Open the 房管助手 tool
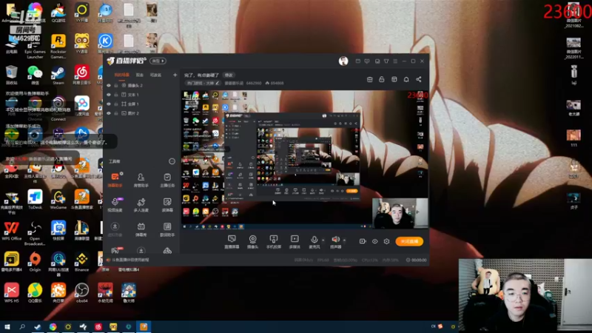Viewport: 592px width, 333px height. [141, 180]
